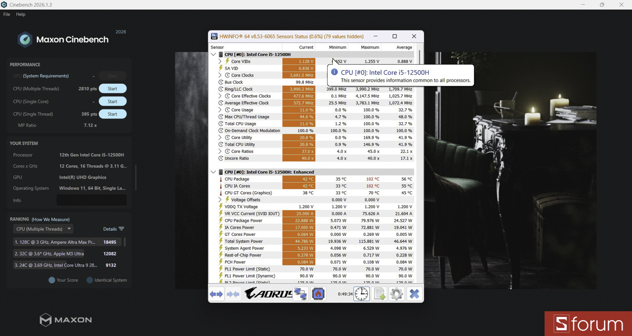
Task: Click the AORUS logo in HWiNFO toolbar
Action: click(268, 294)
